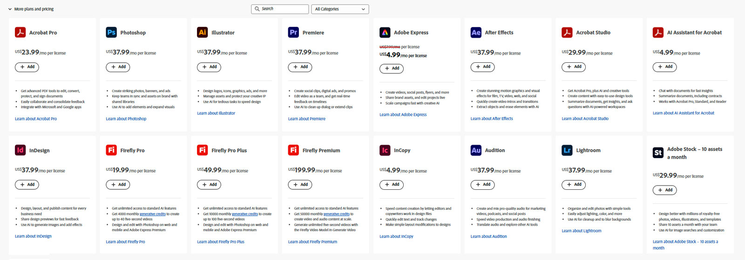Add Photoshop to the plan
The height and width of the screenshot is (260, 745).
pos(118,67)
